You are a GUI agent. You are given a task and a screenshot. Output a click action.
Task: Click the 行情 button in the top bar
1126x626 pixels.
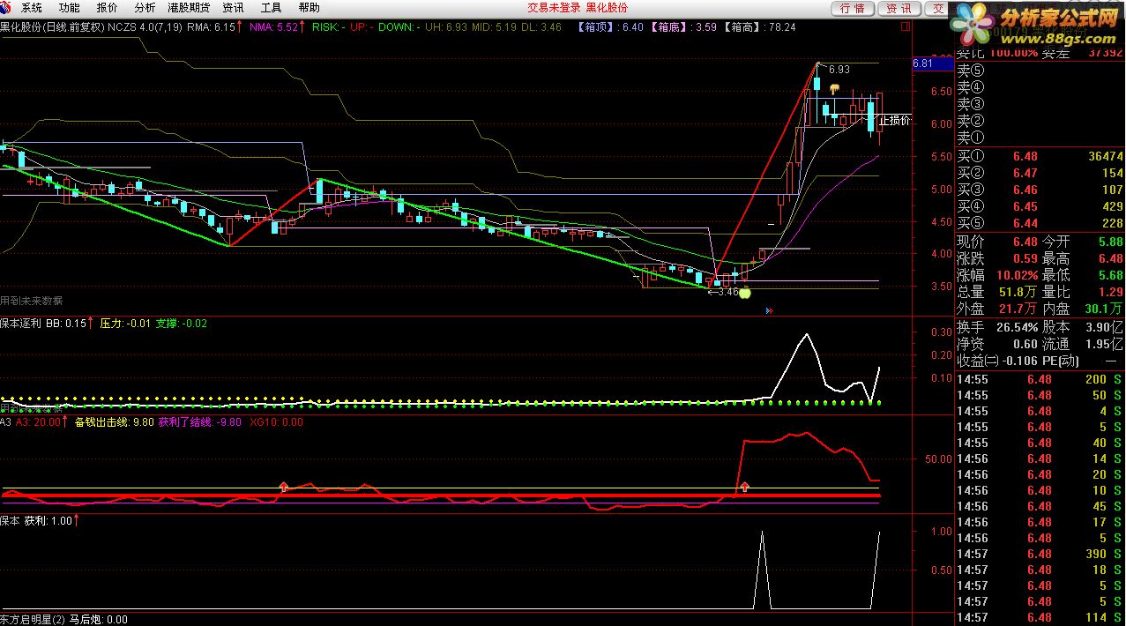click(852, 8)
